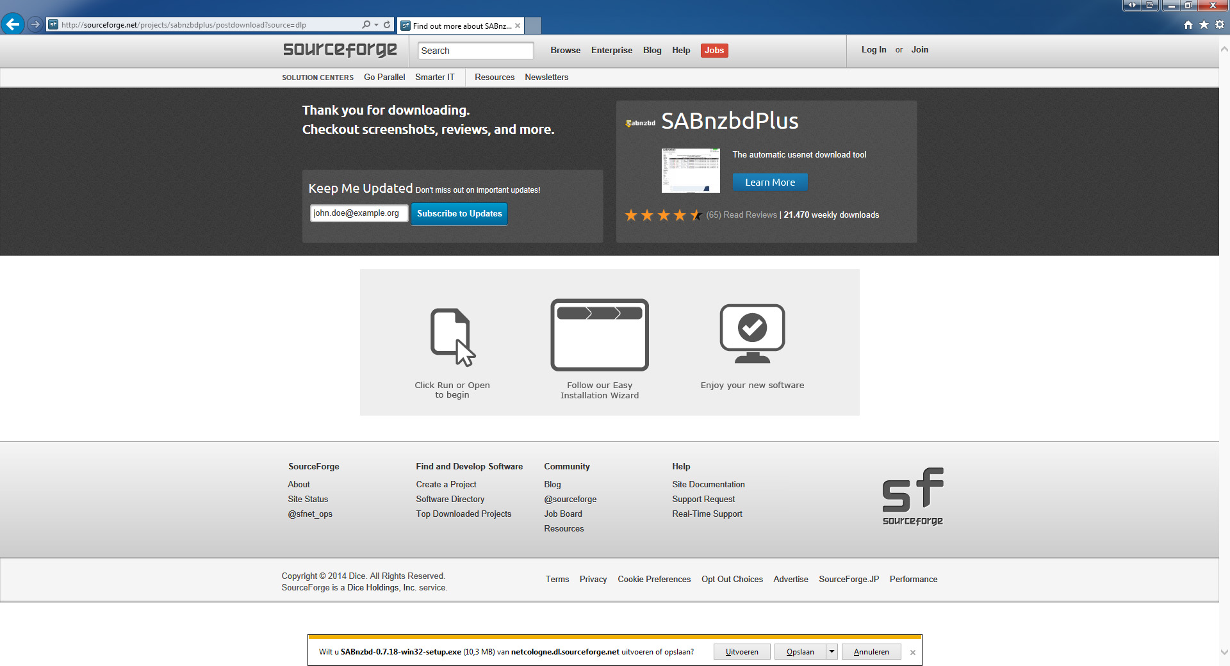Image resolution: width=1230 pixels, height=666 pixels.
Task: Open the Terms link
Action: pyautogui.click(x=557, y=579)
